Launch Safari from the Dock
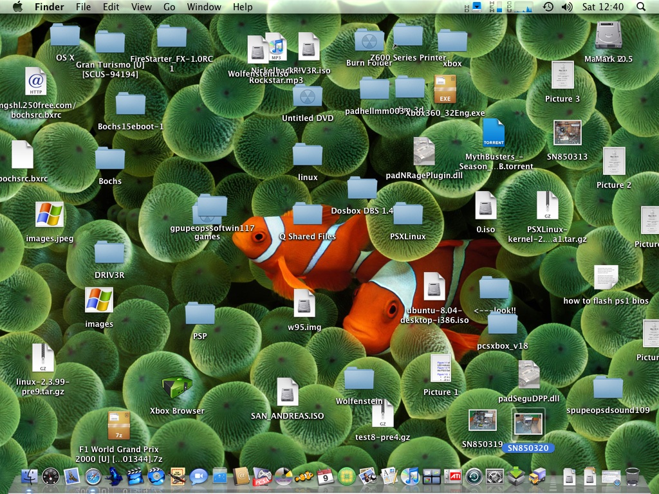Image resolution: width=659 pixels, height=494 pixels. (x=93, y=477)
